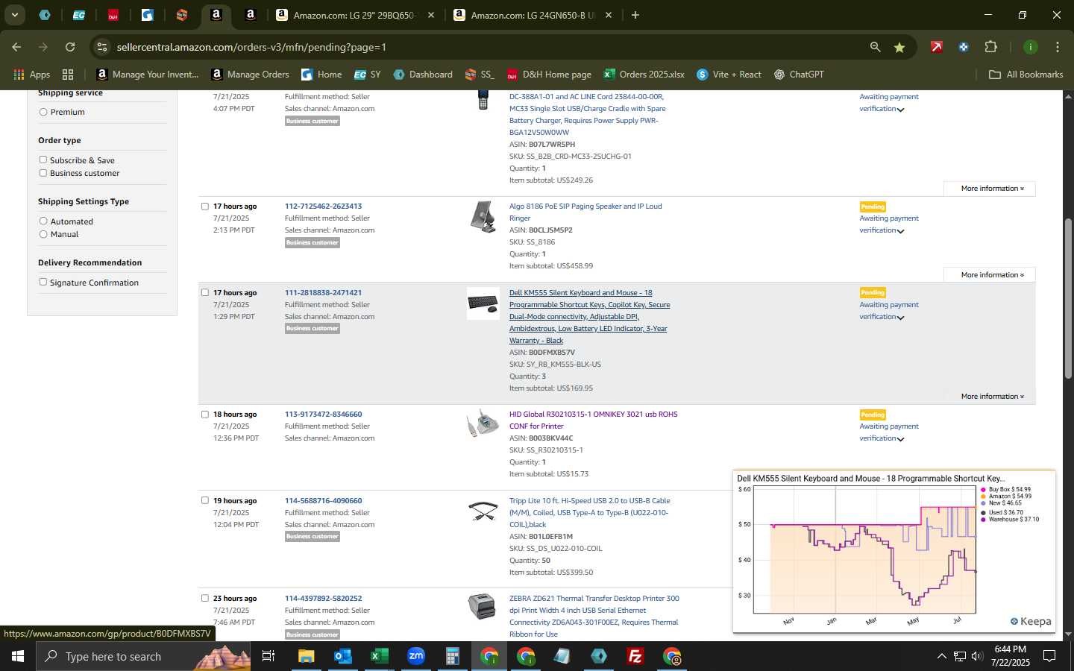The image size is (1074, 671).
Task: Check the Business customer filter
Action: click(x=43, y=172)
